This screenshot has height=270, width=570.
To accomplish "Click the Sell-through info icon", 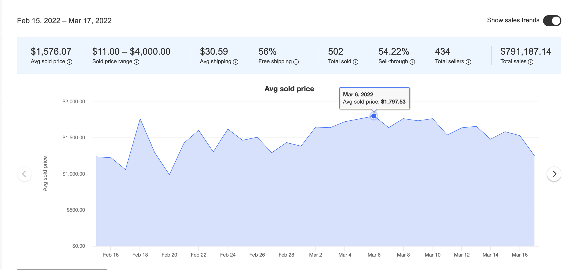I will coord(412,61).
